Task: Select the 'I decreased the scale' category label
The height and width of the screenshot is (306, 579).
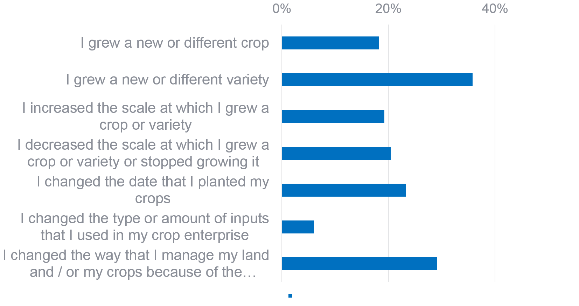Action: pyautogui.click(x=143, y=153)
